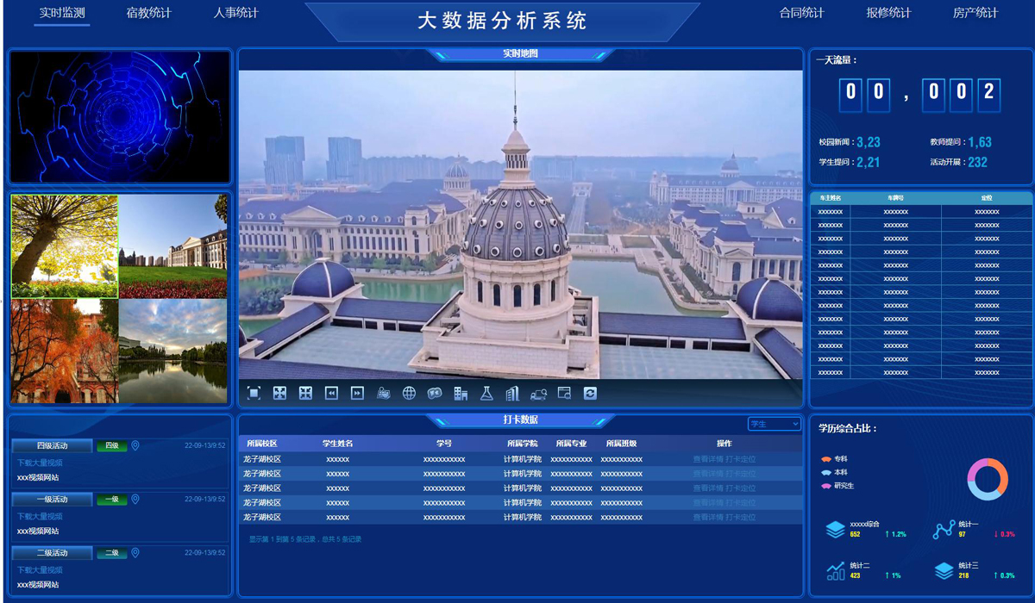The height and width of the screenshot is (603, 1035).
Task: Click the refresh icon in map toolbar
Action: coord(590,393)
